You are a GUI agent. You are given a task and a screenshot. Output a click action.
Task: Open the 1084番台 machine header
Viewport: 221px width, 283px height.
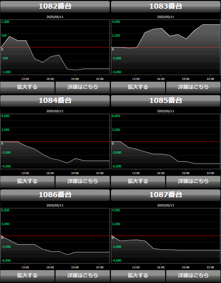pyautogui.click(x=55, y=101)
